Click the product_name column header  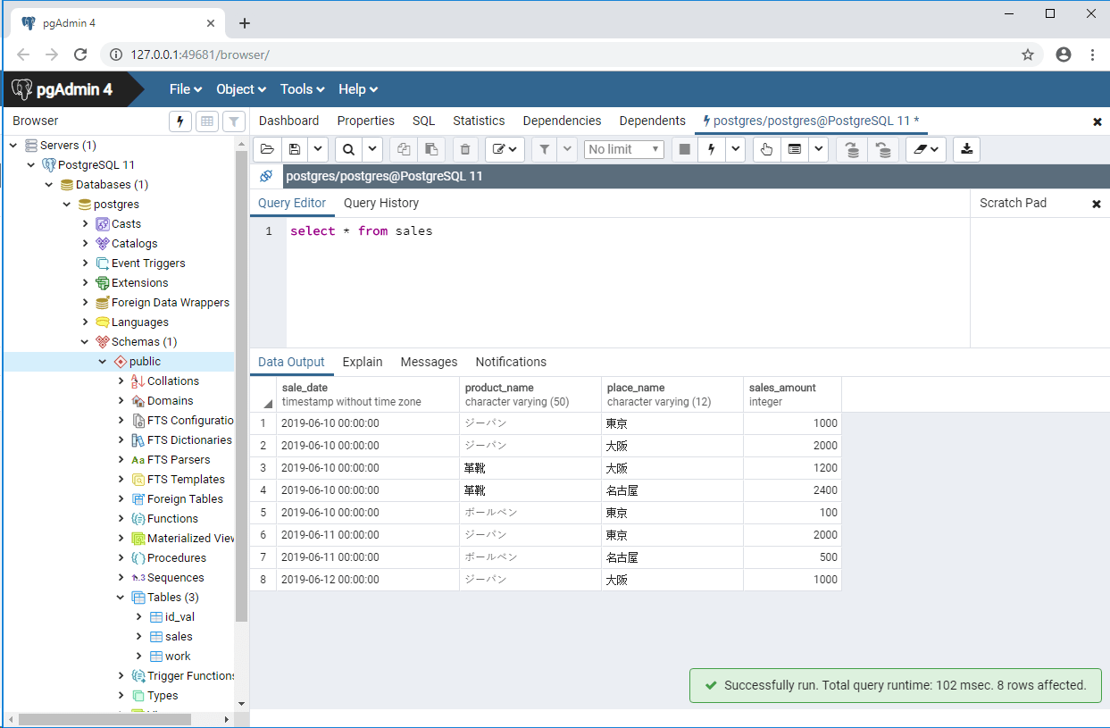pos(530,395)
